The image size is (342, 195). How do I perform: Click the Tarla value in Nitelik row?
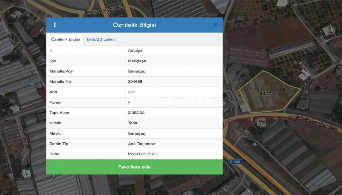pyautogui.click(x=133, y=123)
